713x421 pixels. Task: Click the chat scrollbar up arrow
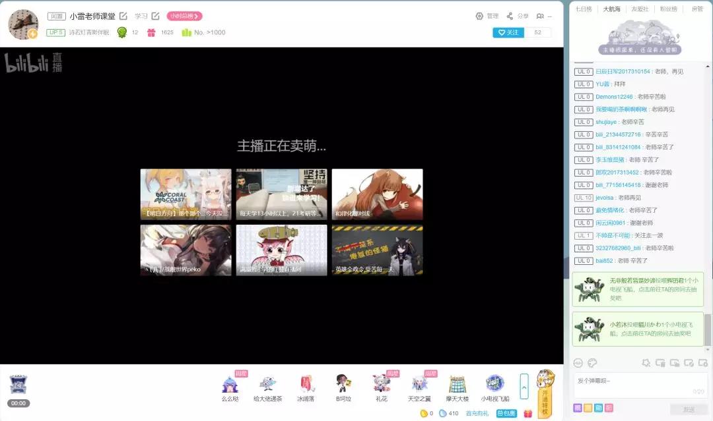tap(707, 67)
